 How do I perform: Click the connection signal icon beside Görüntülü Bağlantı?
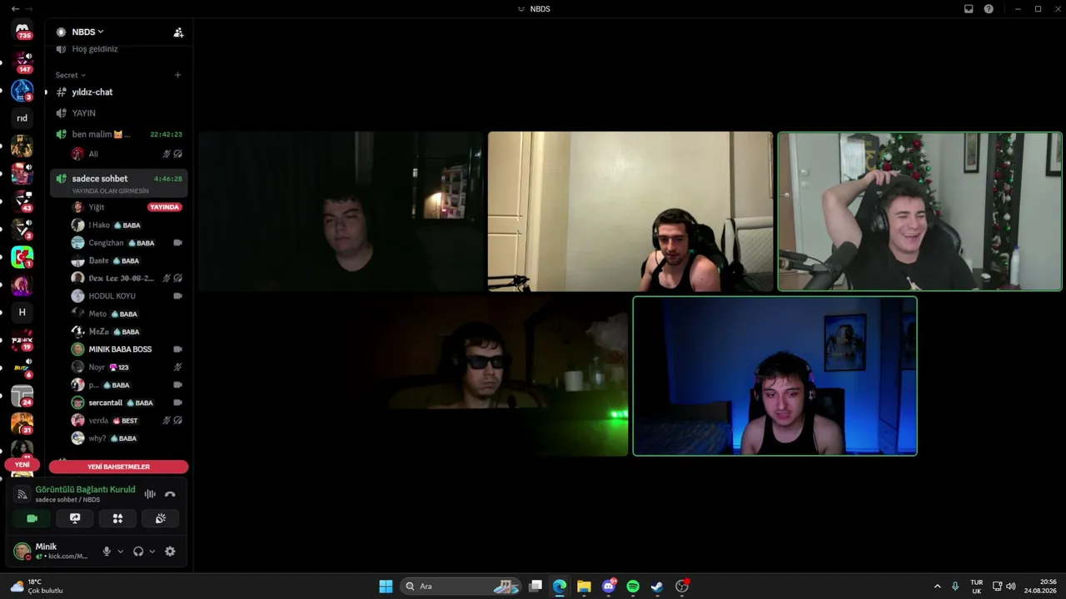[x=22, y=494]
